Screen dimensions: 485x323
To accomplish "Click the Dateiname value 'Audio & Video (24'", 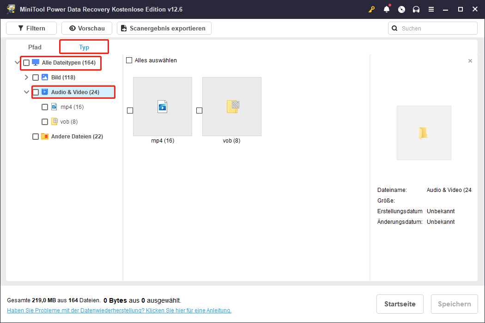I will click(x=449, y=190).
